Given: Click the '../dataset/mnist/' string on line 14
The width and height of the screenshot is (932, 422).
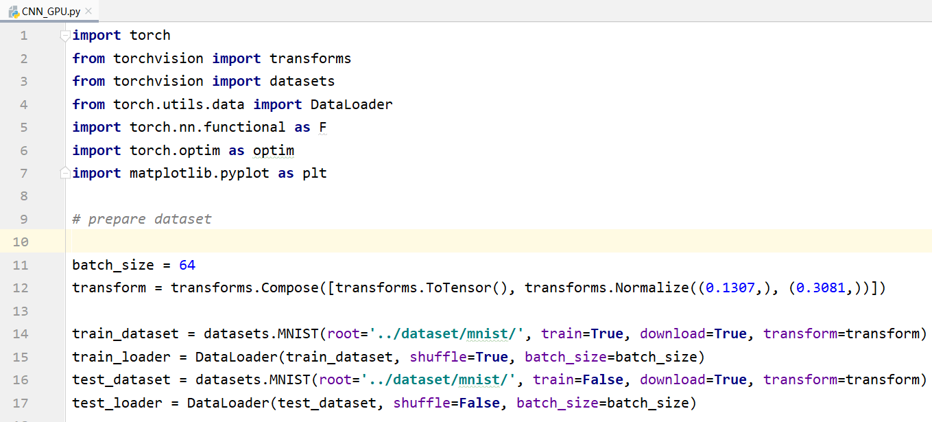Looking at the screenshot, I should tap(446, 333).
